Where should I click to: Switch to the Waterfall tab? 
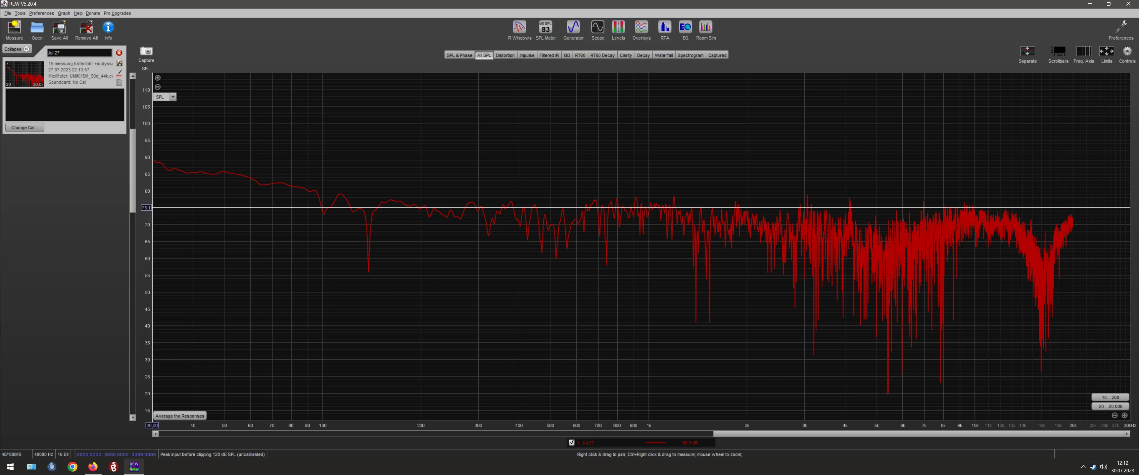663,55
